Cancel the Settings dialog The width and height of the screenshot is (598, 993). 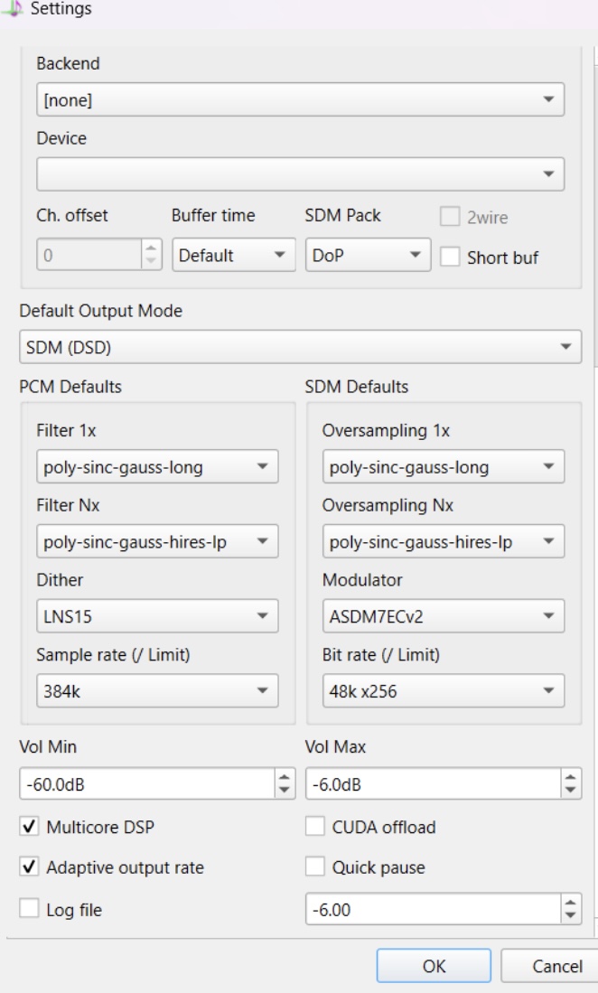coord(548,966)
